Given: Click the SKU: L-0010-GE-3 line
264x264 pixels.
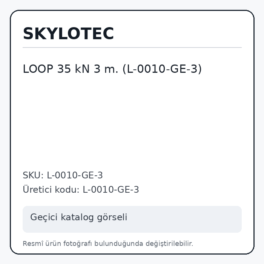Looking at the screenshot, I should 63,175.
